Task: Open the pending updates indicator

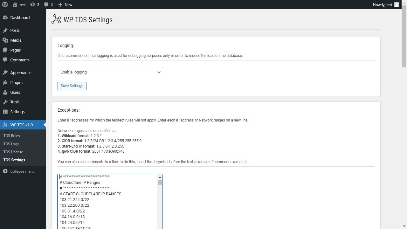Action: (35, 4)
